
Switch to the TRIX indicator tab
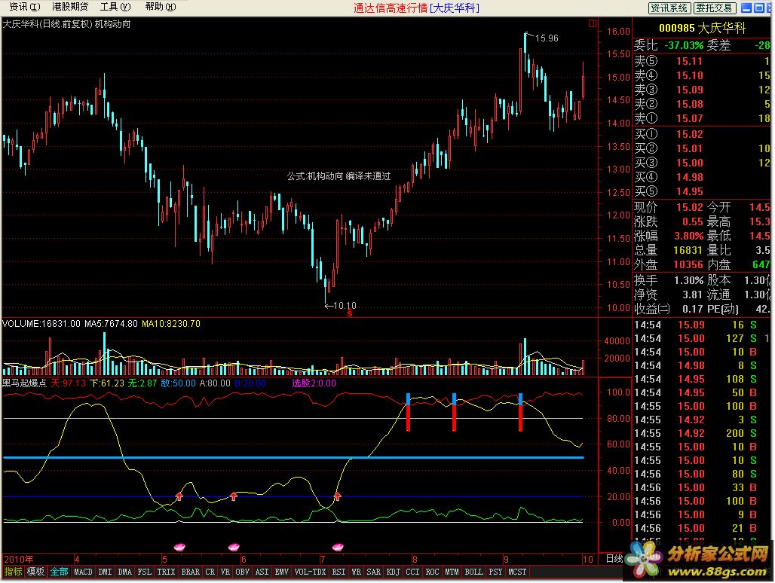click(x=166, y=572)
